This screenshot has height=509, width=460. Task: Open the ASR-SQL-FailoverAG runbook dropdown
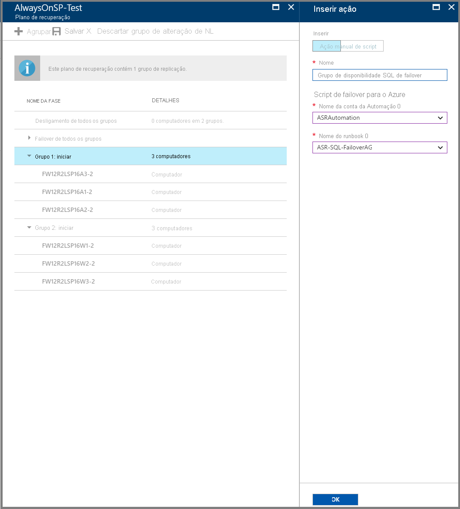(442, 147)
